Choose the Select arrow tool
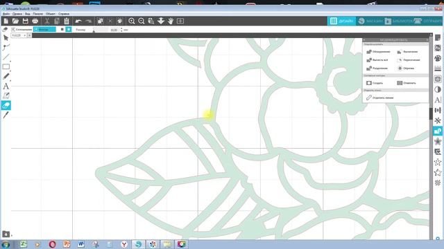This screenshot has width=444, height=249. pyautogui.click(x=6, y=38)
